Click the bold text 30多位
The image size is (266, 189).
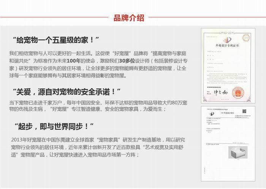coord(127,61)
